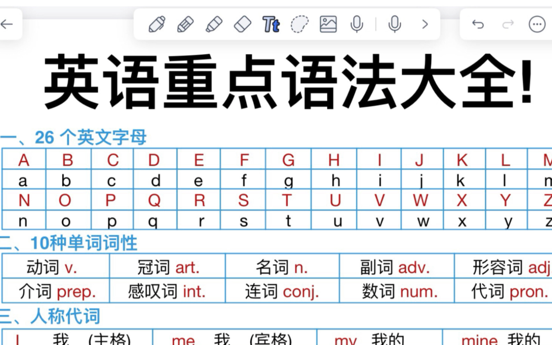Tap the lowercase letter n cell
The width and height of the screenshot is (552, 345).
[x=24, y=220]
